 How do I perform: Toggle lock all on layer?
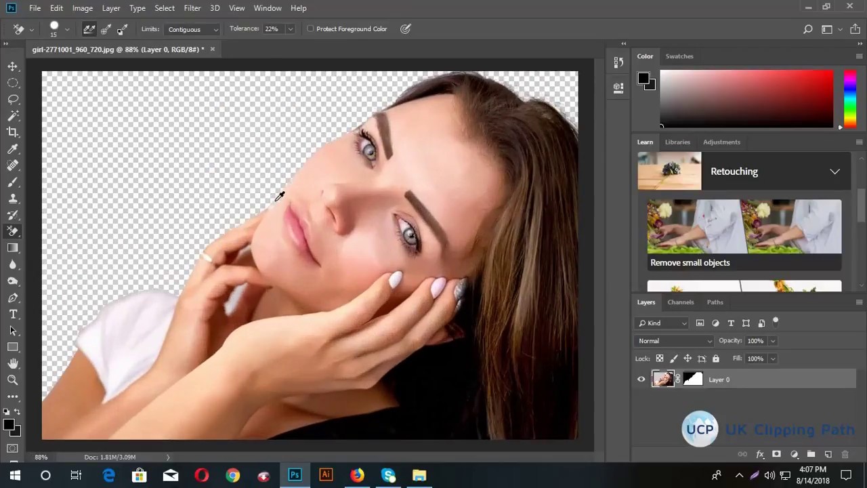[x=715, y=359]
